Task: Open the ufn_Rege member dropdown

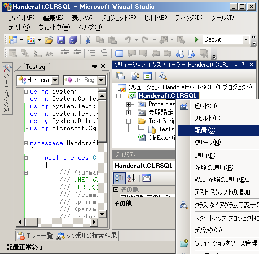Action: [x=101, y=80]
